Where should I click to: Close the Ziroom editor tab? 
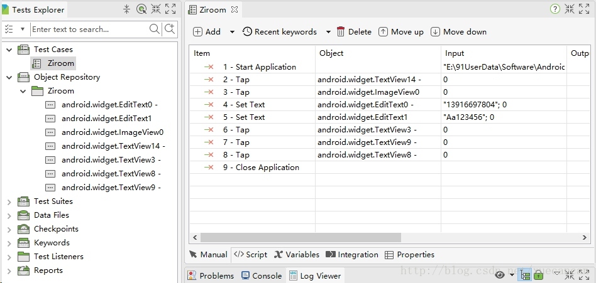click(x=235, y=9)
